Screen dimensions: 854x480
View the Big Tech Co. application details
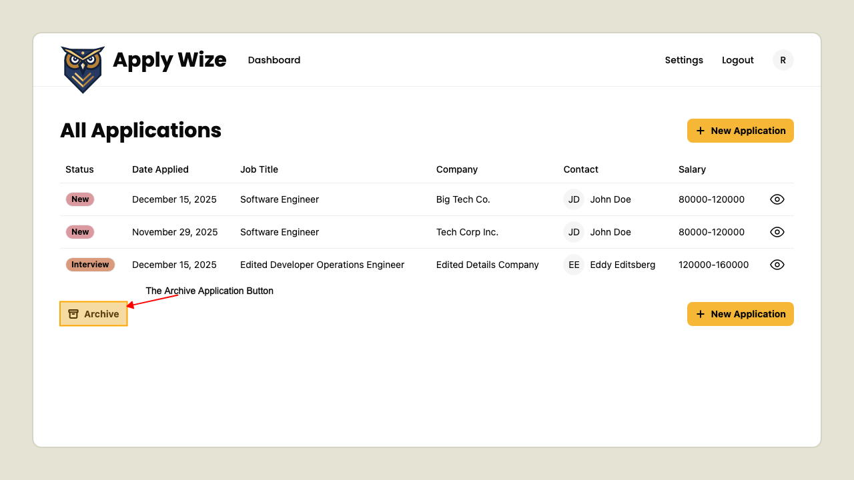(x=777, y=199)
